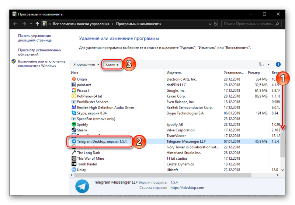Click horizontal scrollbar left arrow

click(x=72, y=175)
